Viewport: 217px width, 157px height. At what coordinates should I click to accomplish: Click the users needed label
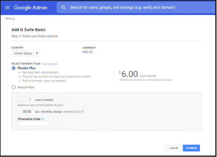pyautogui.click(x=44, y=100)
